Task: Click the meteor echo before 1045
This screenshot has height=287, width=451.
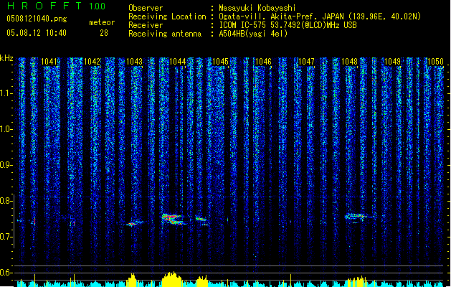Action: pos(202,220)
